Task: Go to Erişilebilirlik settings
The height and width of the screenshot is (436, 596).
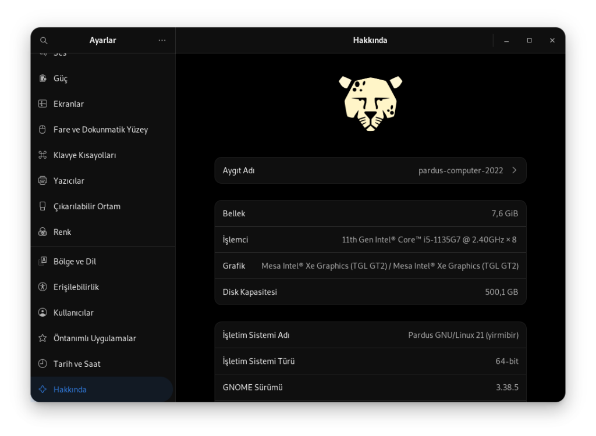Action: coord(103,287)
